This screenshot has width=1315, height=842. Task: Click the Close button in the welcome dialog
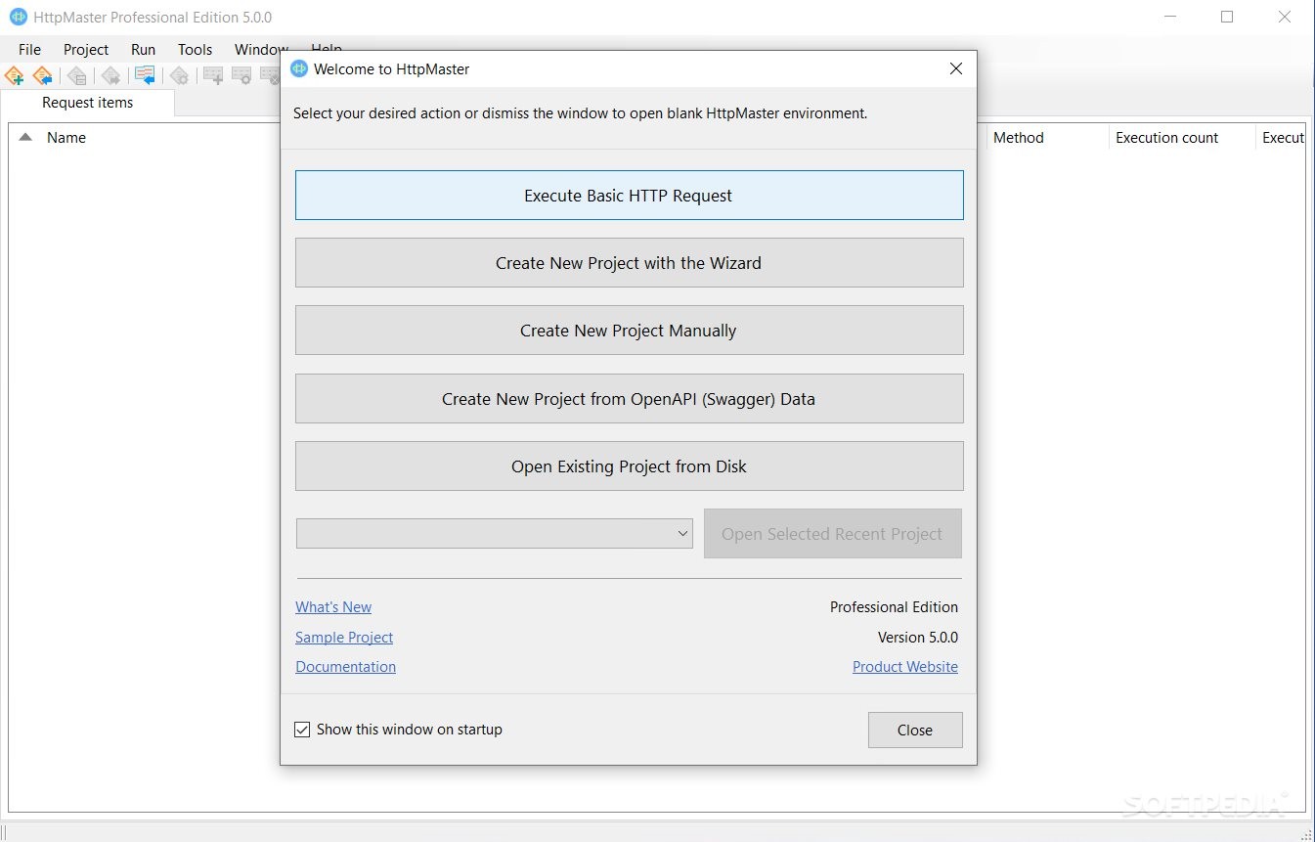(x=915, y=730)
